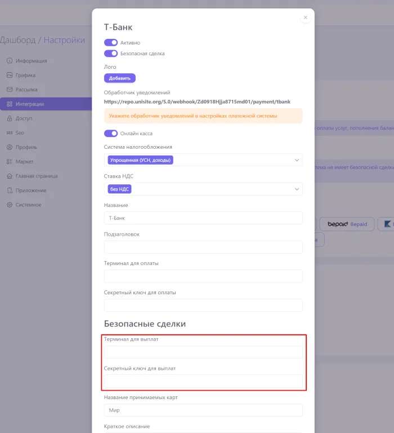Click the Системное gear icon
The height and width of the screenshot is (433, 394).
pyautogui.click(x=10, y=205)
